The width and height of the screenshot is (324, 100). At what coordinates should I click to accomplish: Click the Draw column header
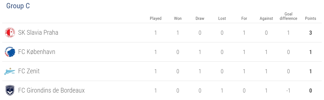[200, 18]
